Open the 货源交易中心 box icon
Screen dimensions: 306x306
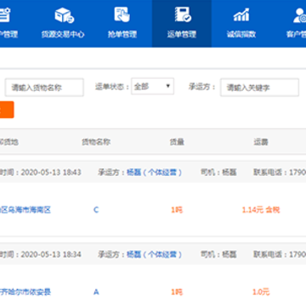(x=64, y=15)
